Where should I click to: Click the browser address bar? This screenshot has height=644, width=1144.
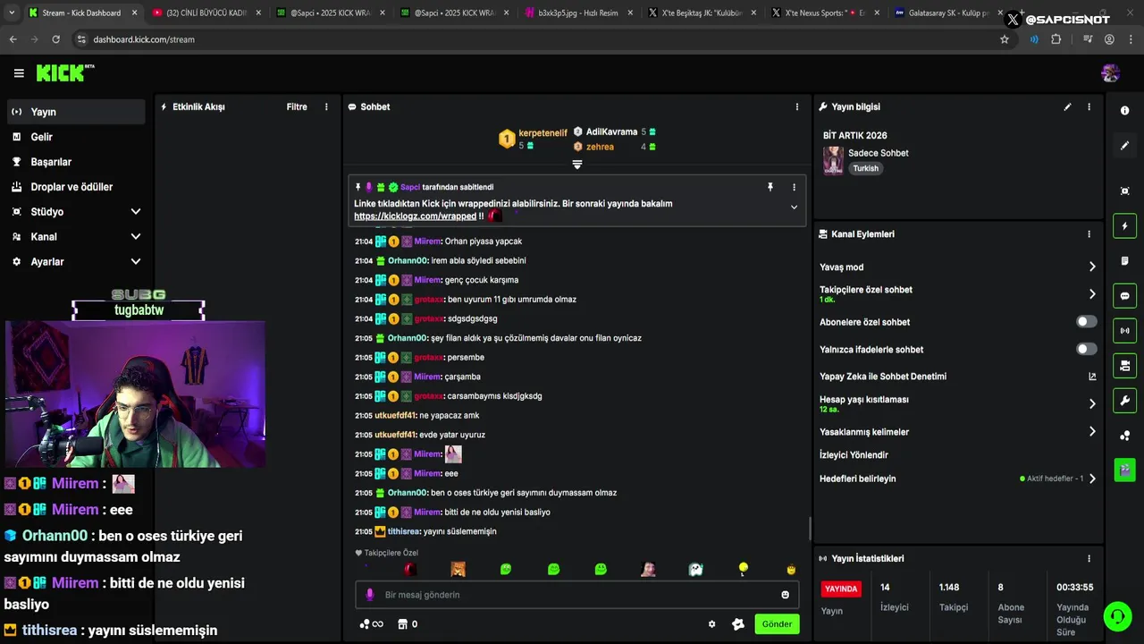click(x=536, y=39)
